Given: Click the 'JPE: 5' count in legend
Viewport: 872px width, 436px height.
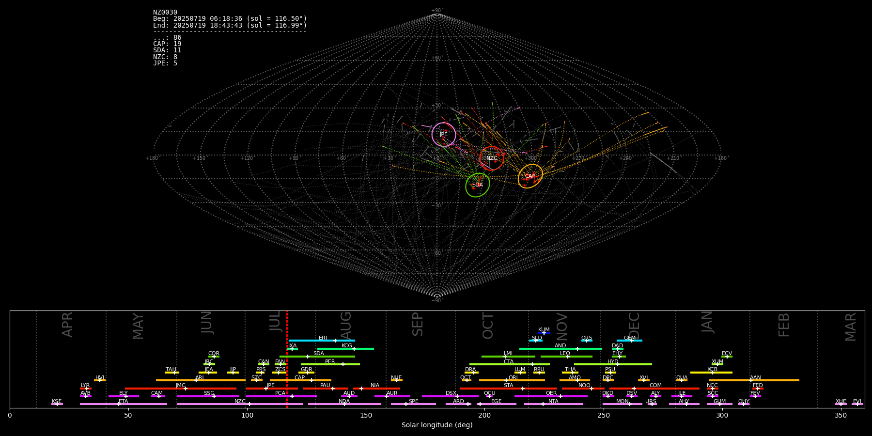Looking at the screenshot, I should (165, 63).
